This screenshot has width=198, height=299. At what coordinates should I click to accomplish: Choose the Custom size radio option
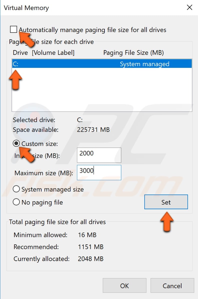(16, 143)
